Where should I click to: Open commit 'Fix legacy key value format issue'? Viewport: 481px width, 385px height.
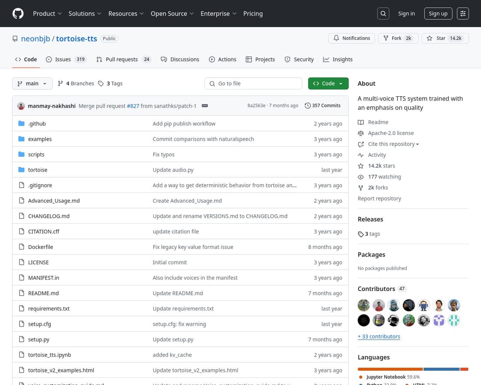click(193, 247)
